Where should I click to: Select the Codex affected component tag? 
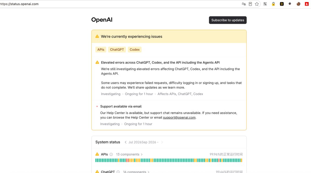click(x=135, y=50)
